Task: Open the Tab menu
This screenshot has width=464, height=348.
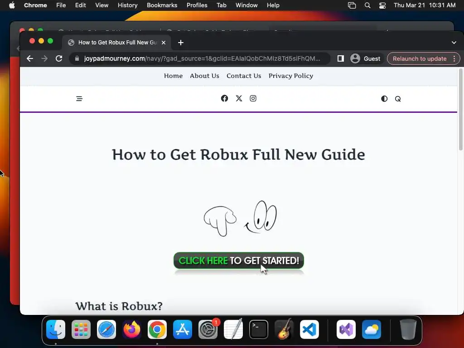Action: point(221,5)
